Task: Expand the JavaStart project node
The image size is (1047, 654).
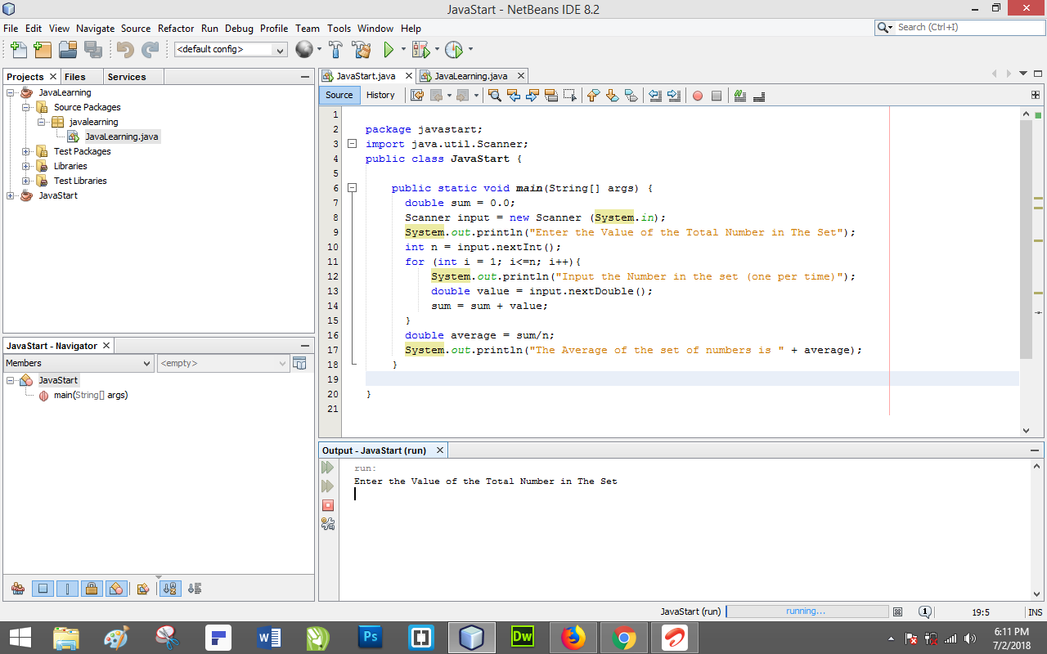Action: [11, 195]
